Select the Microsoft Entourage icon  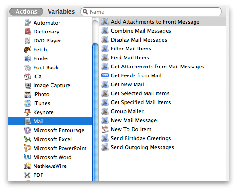tap(27, 130)
